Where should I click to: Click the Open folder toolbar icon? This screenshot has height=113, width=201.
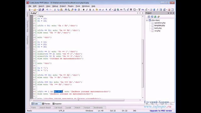point(35,10)
